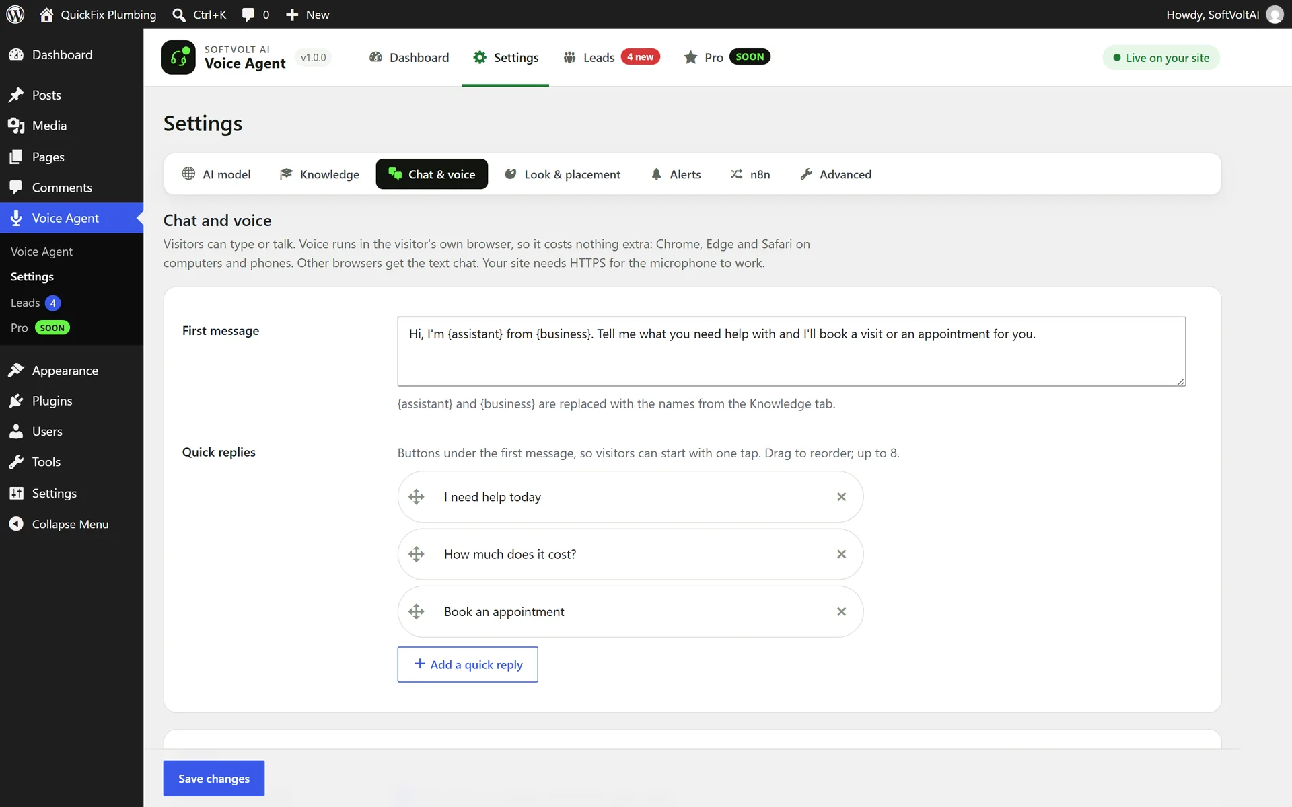The height and width of the screenshot is (807, 1292).
Task: Open the plugin Settings tab with gear
Action: click(x=505, y=57)
